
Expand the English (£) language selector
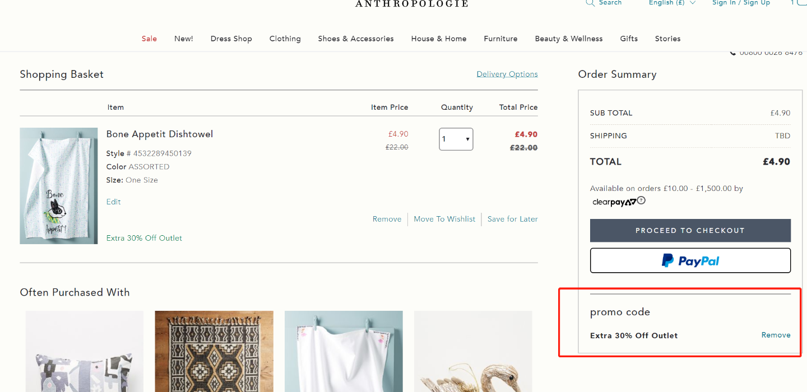[x=672, y=3]
